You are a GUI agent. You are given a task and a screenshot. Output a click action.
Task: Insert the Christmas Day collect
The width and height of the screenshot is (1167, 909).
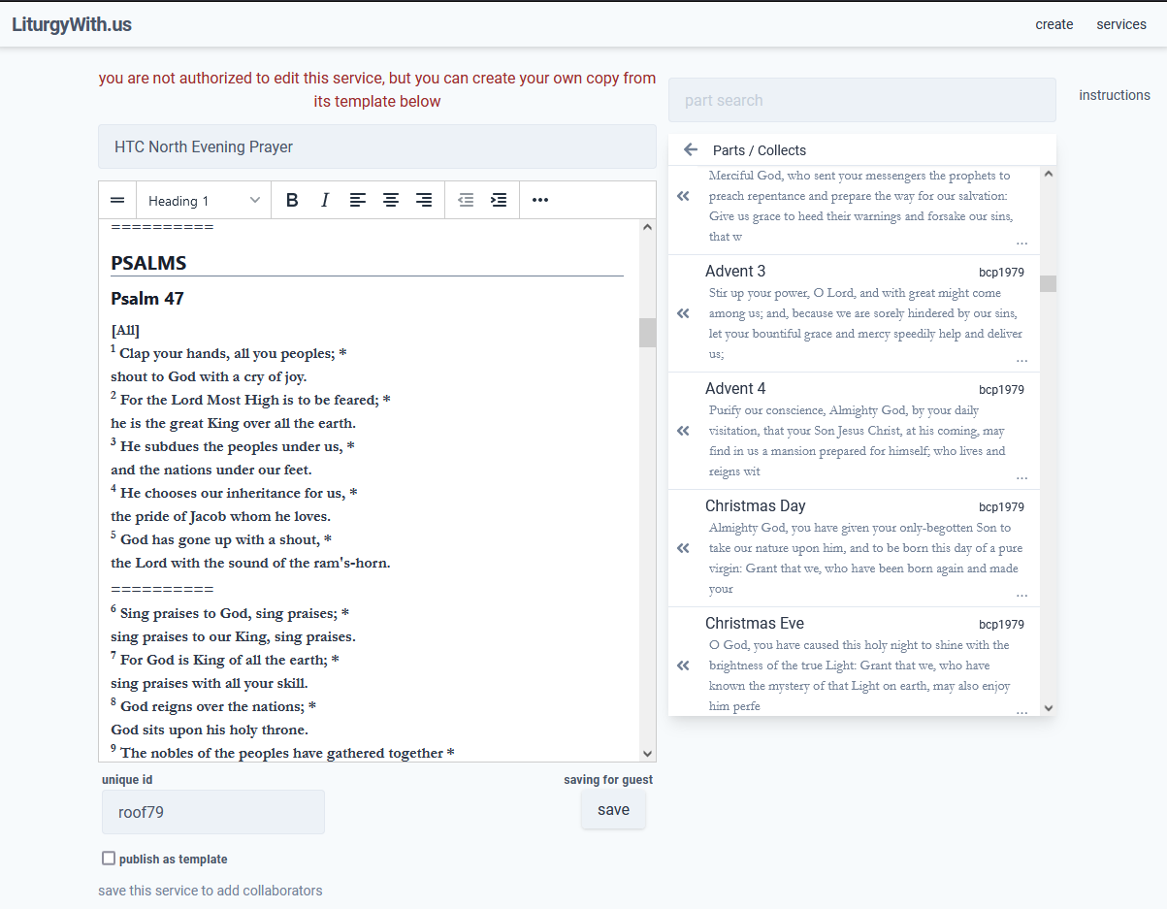[x=683, y=548]
